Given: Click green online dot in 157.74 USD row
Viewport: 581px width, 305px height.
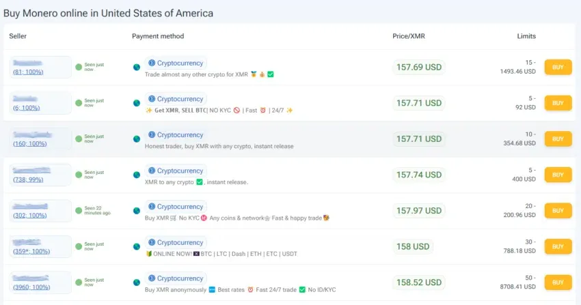Looking at the screenshot, I should (79, 175).
